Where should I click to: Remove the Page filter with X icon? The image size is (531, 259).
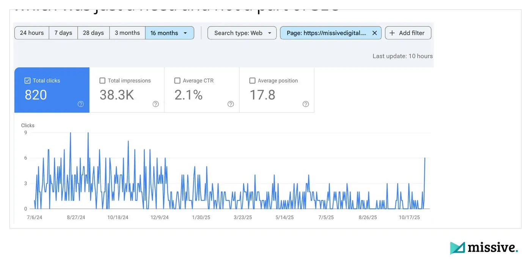[374, 33]
